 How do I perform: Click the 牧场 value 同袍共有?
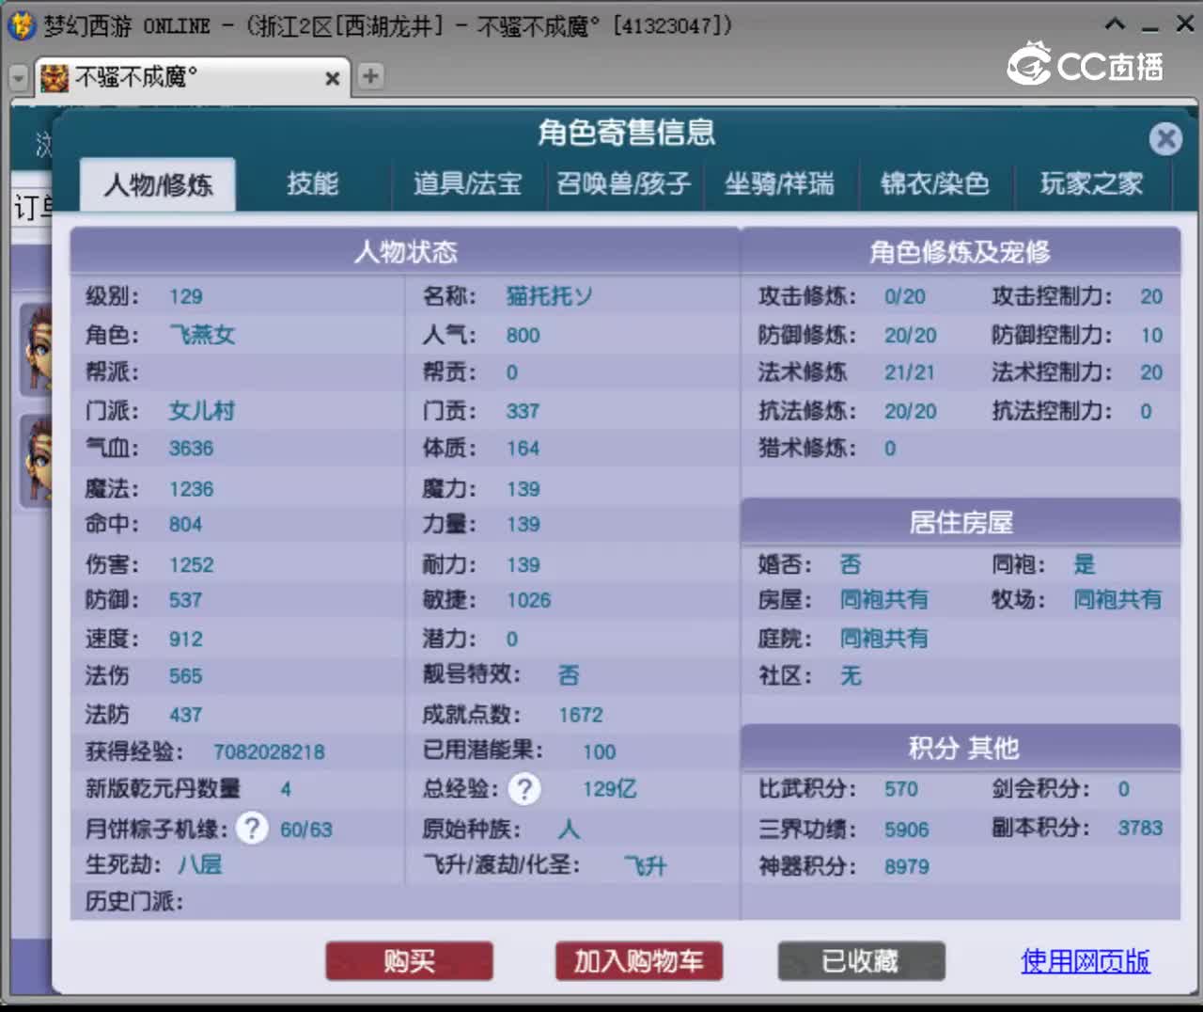click(1117, 599)
